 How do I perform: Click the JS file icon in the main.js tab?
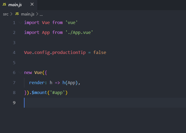coord(4,5)
